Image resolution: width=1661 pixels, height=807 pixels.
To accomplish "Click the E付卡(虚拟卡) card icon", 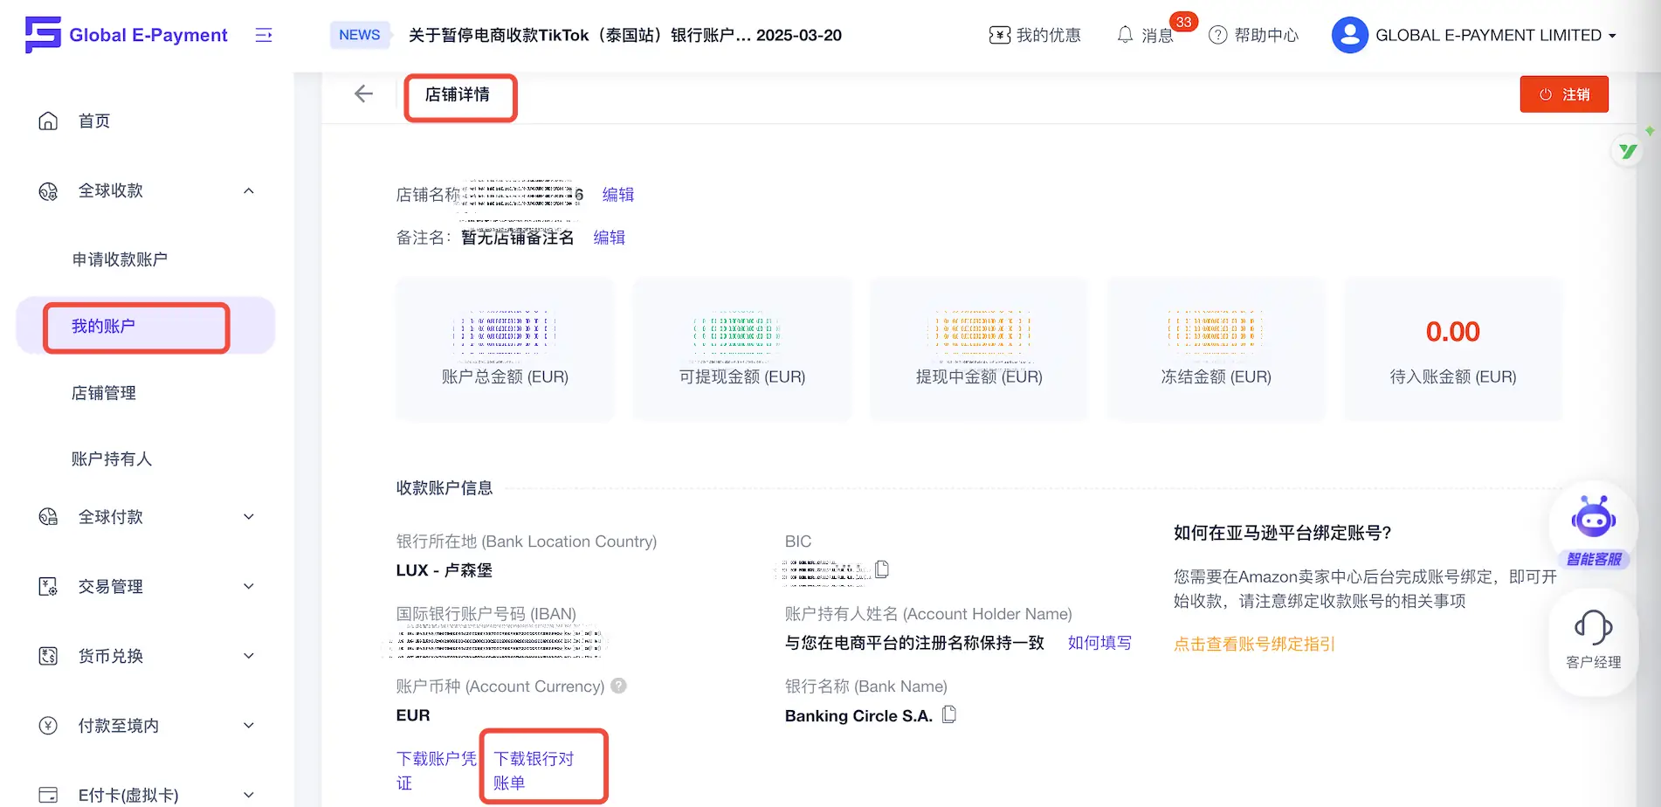I will point(48,795).
